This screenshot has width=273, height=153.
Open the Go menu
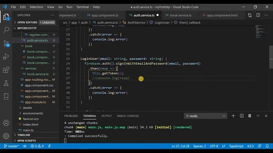(60, 7)
